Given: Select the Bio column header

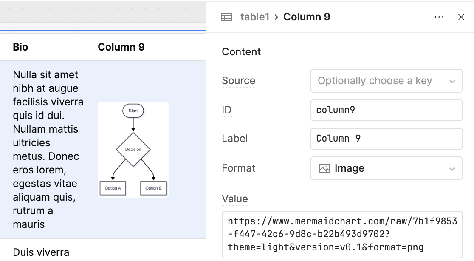Looking at the screenshot, I should 20,47.
